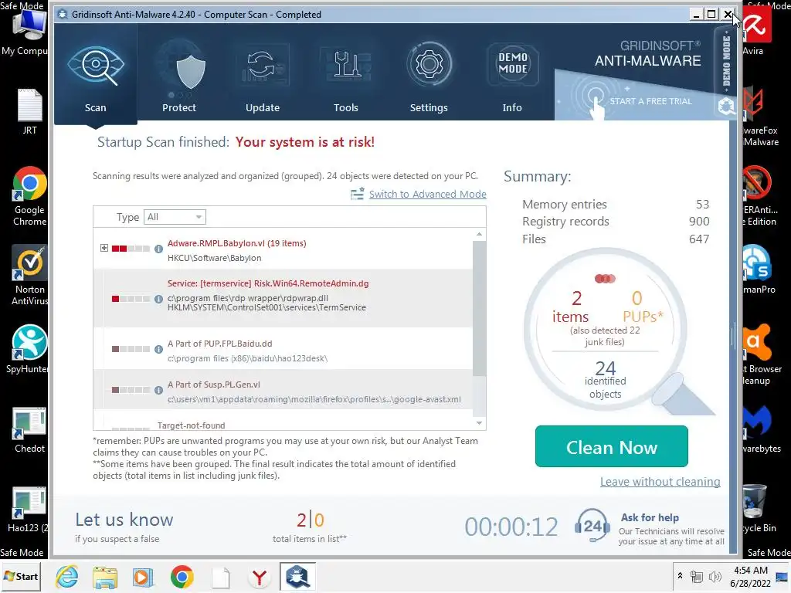
Task: Open Norton AntiVirus desktop shortcut
Action: [29, 276]
